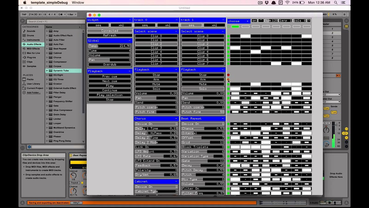369x208 pixels.
Task: Switch track 0 to seq tab
Action: point(145,25)
